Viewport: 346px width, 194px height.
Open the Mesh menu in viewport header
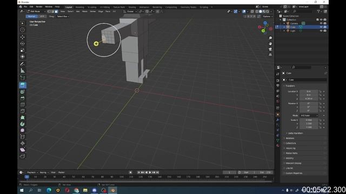point(85,11)
